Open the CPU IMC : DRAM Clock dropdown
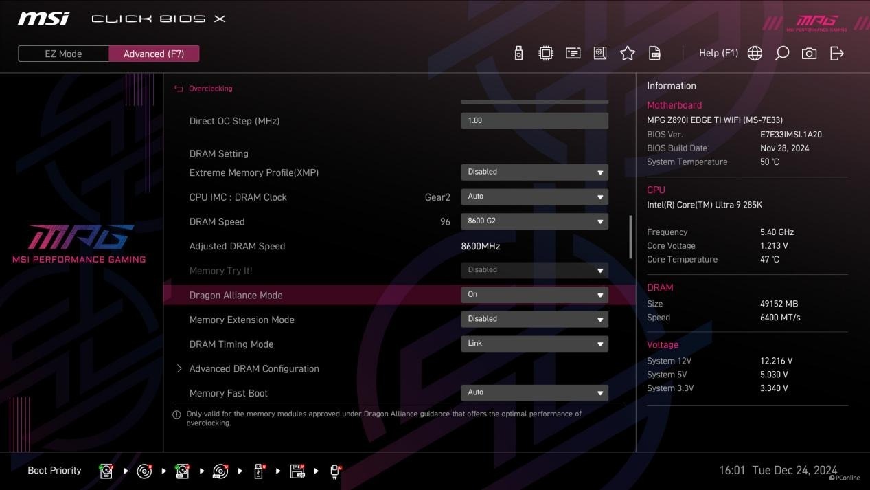 (x=534, y=197)
